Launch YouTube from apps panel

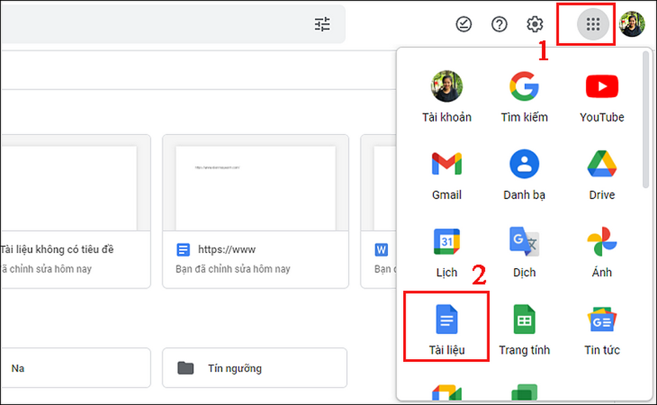click(x=602, y=95)
